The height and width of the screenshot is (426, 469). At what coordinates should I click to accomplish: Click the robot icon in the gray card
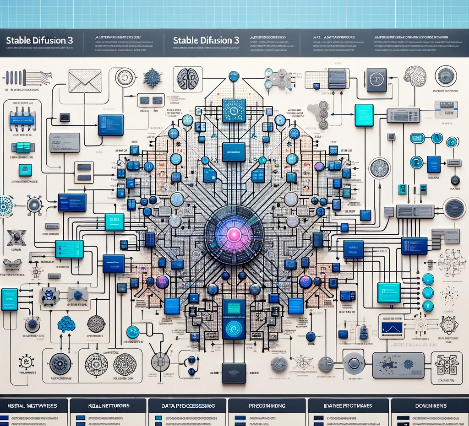(49, 296)
